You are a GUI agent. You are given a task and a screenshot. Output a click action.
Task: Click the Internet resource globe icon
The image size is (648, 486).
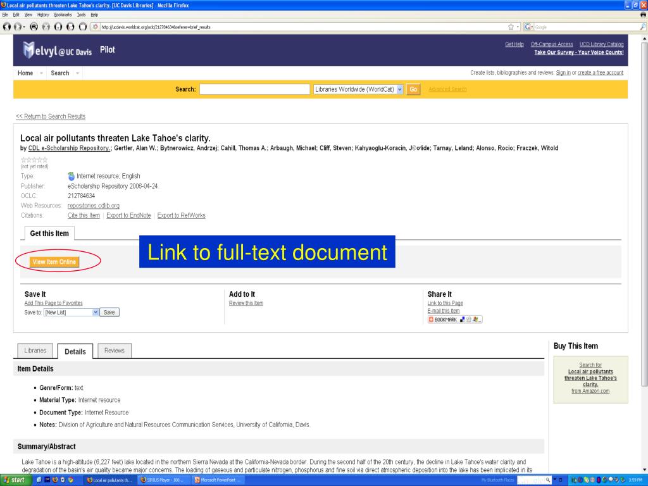[71, 176]
